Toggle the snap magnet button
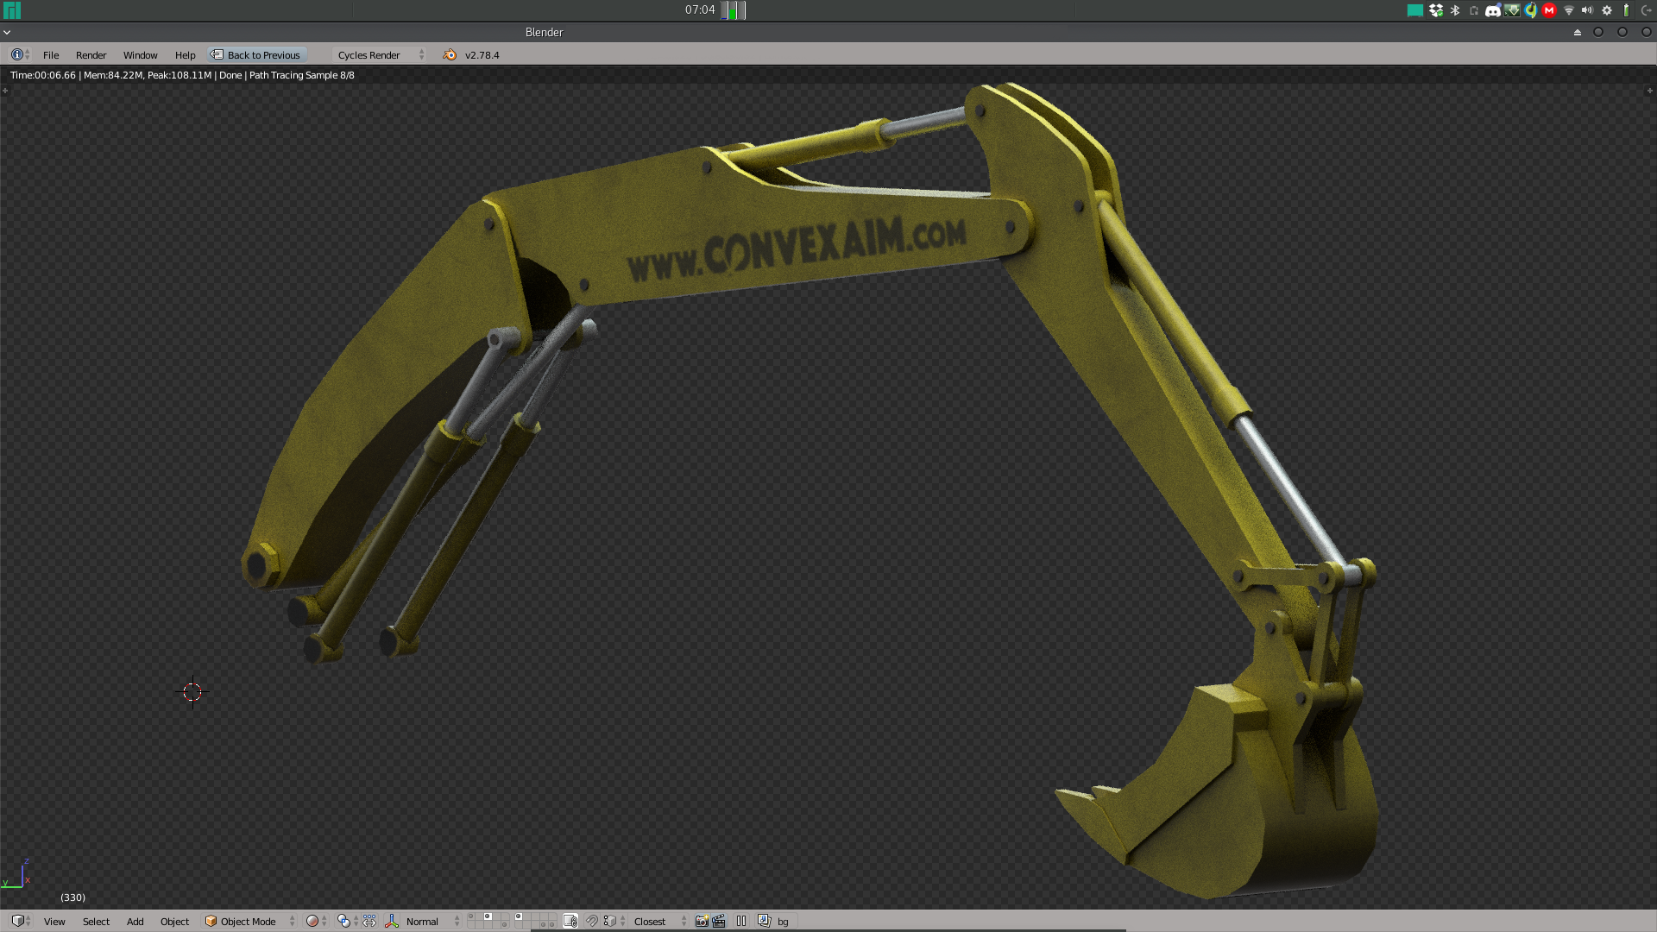Screen dimensions: 1657x932 (x=592, y=921)
